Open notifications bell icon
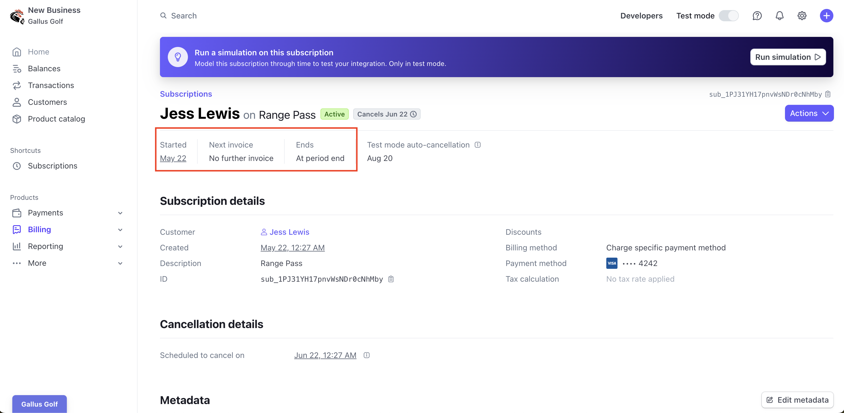Viewport: 844px width, 413px height. pyautogui.click(x=780, y=16)
